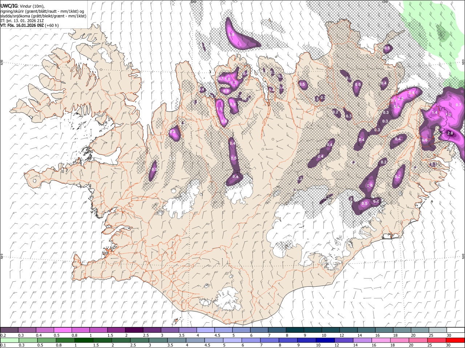
Task: Pick the upper legend swatch starting at 2
Action: 134,330
